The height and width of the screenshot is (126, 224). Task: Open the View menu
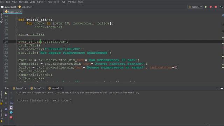pos(14,2)
